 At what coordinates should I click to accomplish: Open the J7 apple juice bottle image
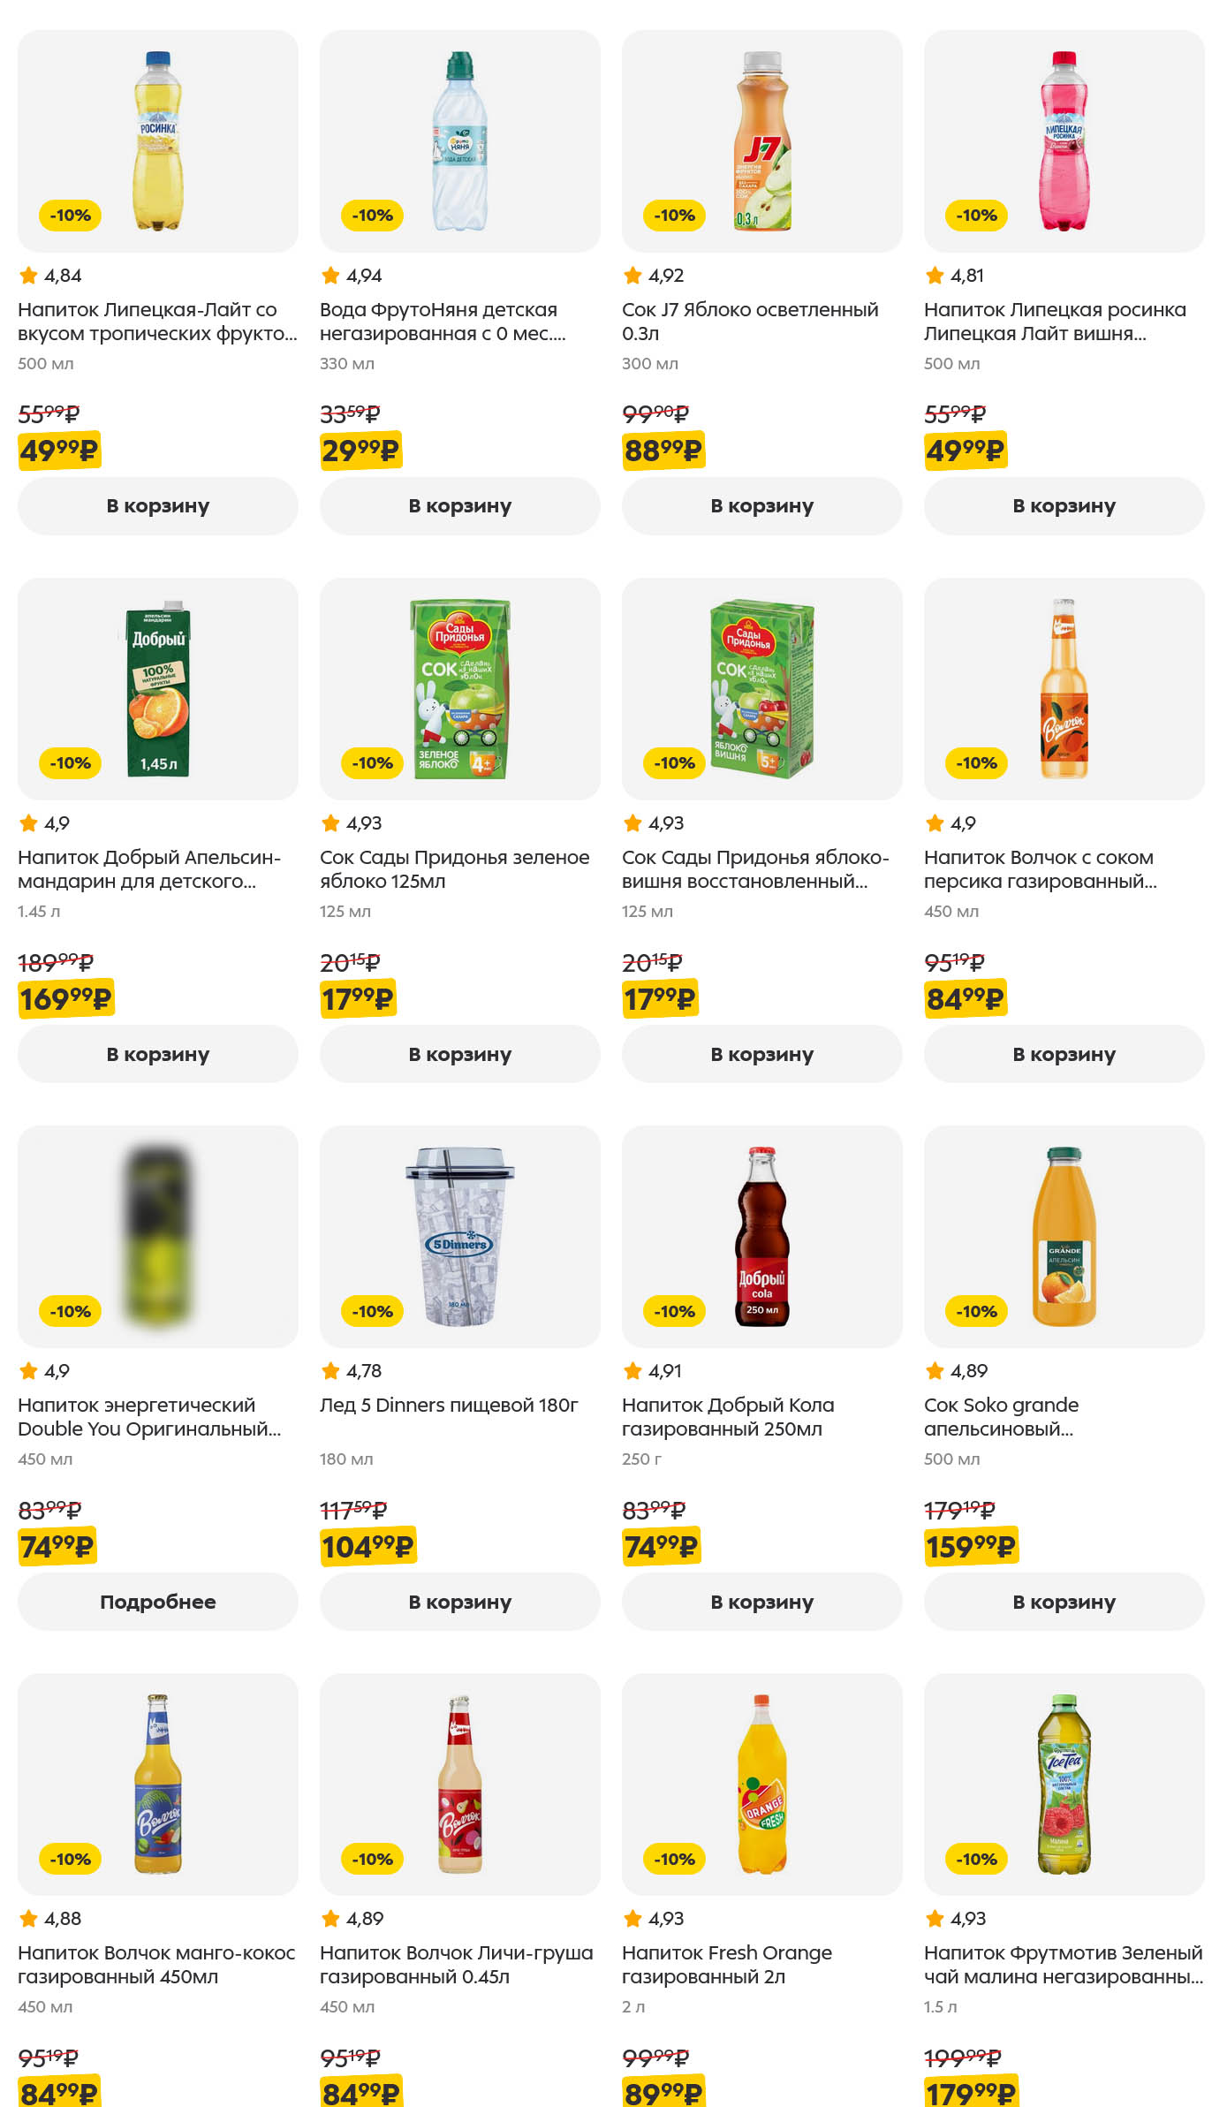(x=761, y=141)
